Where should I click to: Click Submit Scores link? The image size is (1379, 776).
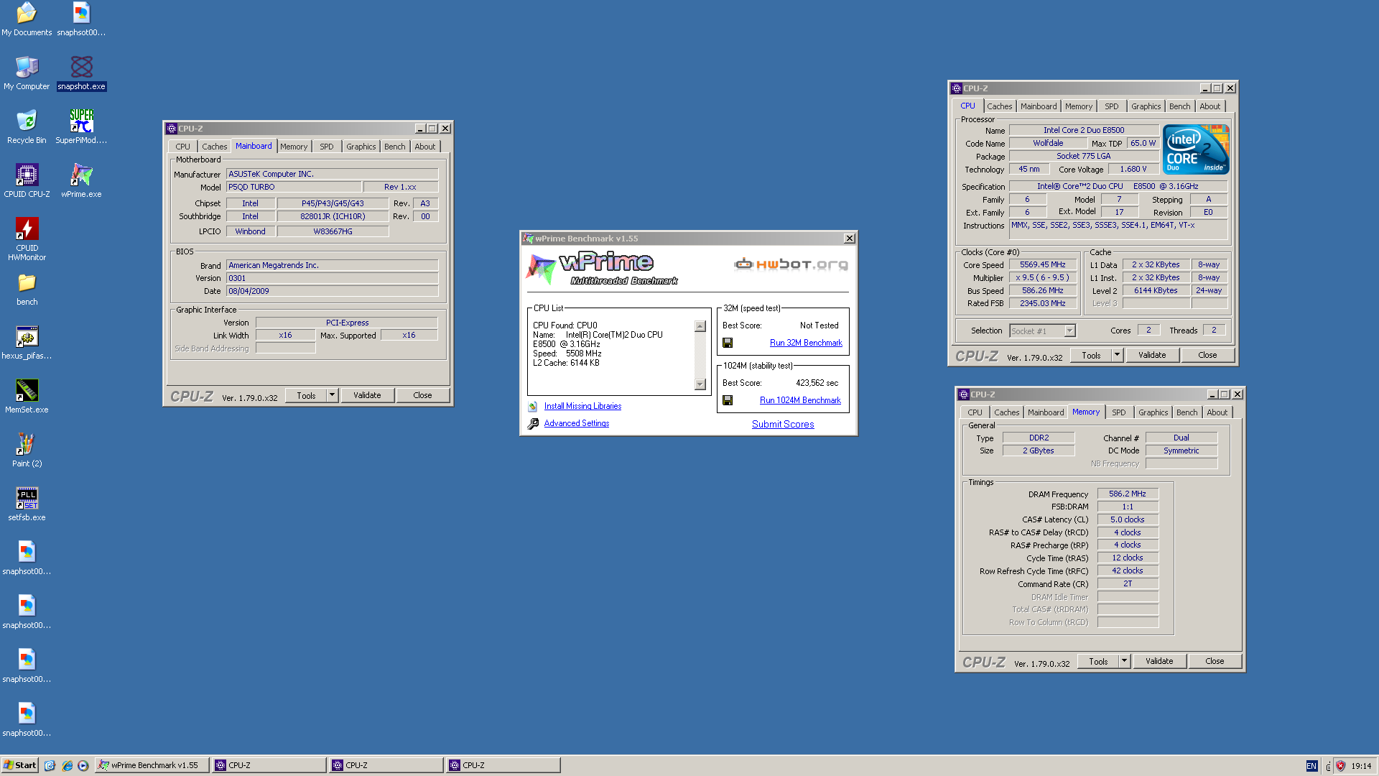[783, 425]
